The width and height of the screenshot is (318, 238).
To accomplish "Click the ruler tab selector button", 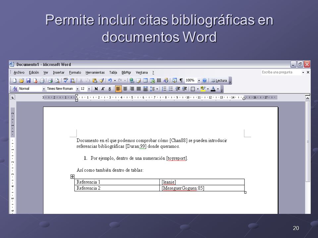I will [x=13, y=98].
